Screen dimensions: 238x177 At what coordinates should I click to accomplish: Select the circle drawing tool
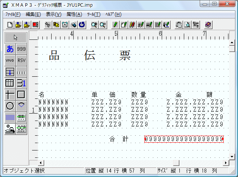[10, 106]
